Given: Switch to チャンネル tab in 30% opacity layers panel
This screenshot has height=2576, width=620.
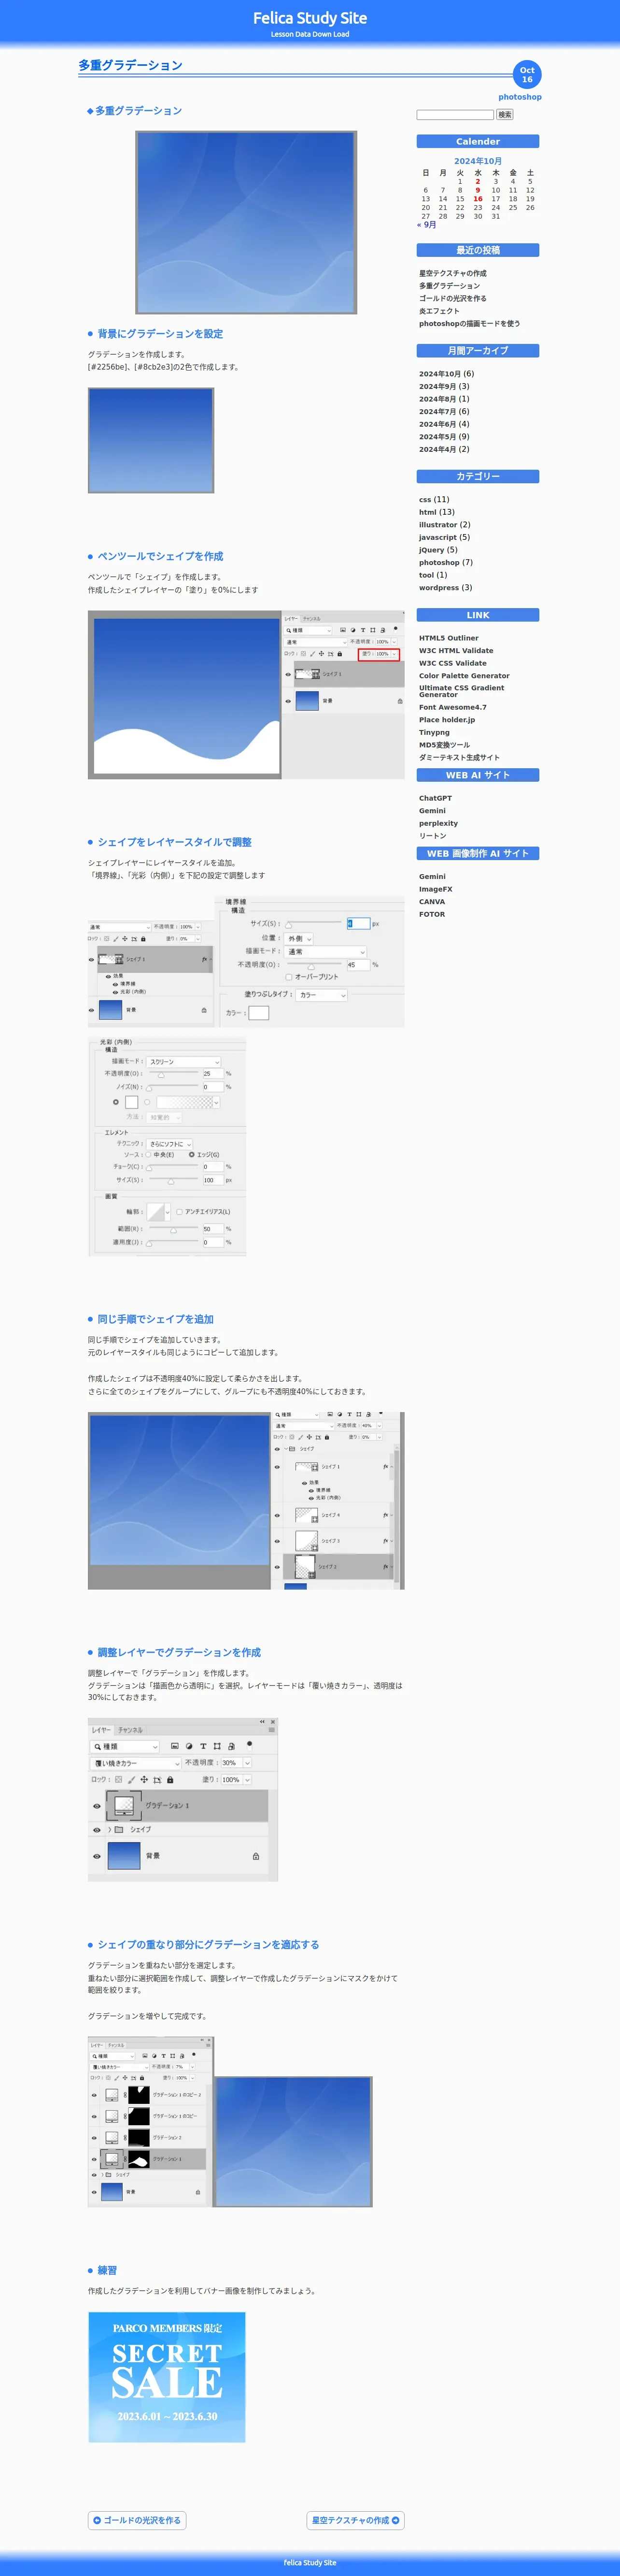Looking at the screenshot, I should point(130,1729).
